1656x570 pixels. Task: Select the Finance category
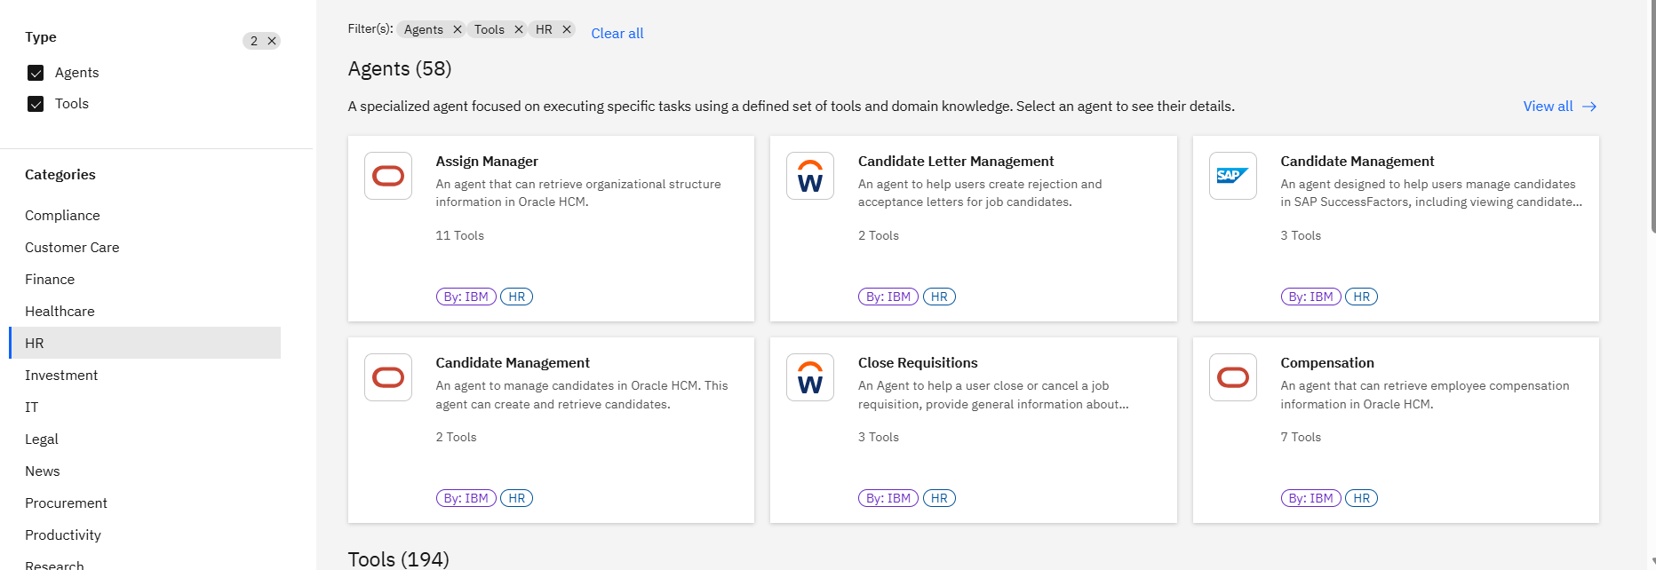[x=50, y=280]
